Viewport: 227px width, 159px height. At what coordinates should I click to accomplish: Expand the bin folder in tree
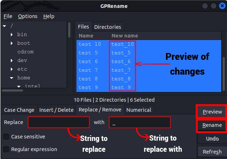click(12, 35)
